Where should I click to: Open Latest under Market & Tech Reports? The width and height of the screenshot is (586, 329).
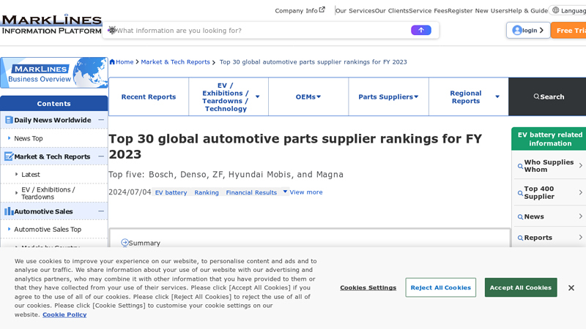click(x=31, y=174)
